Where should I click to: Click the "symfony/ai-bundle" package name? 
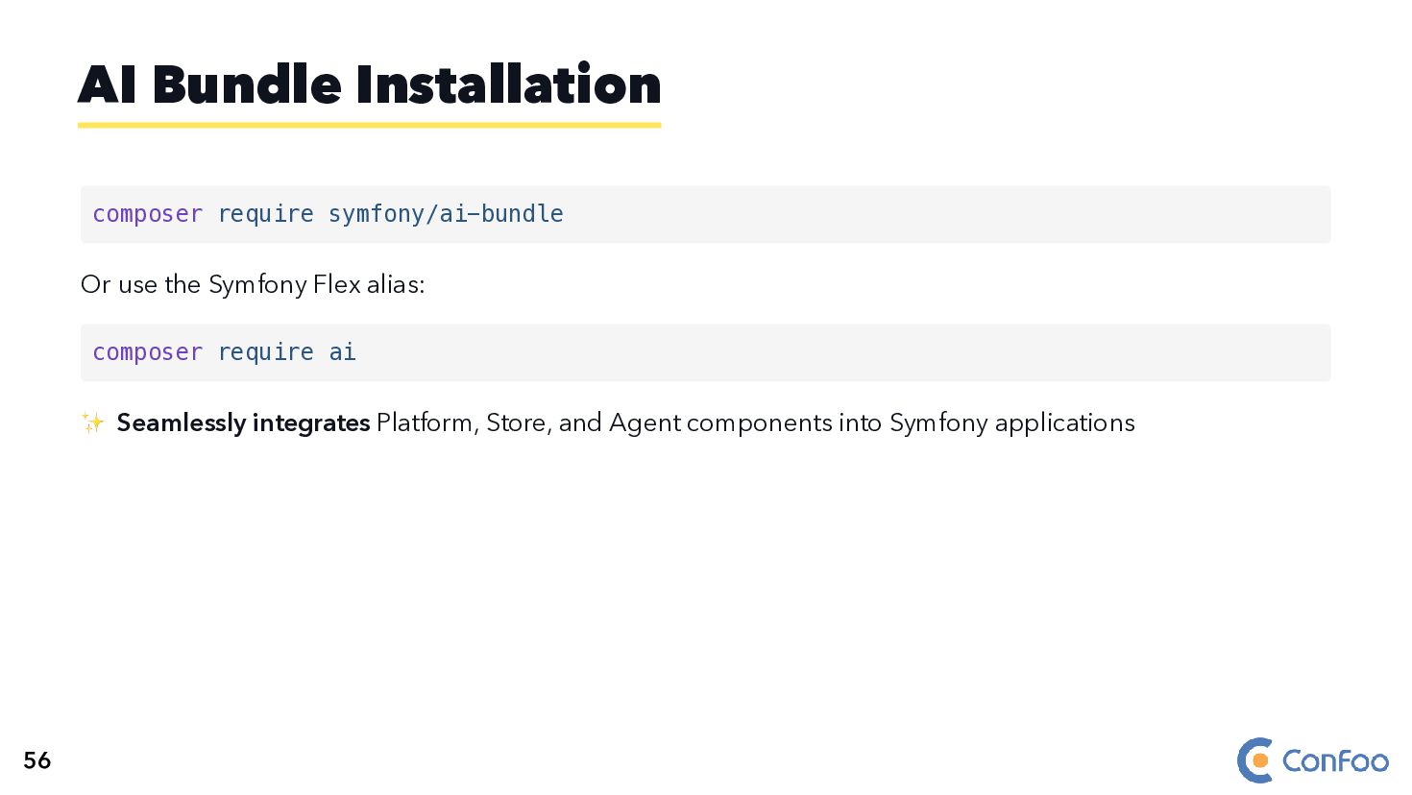(x=446, y=214)
